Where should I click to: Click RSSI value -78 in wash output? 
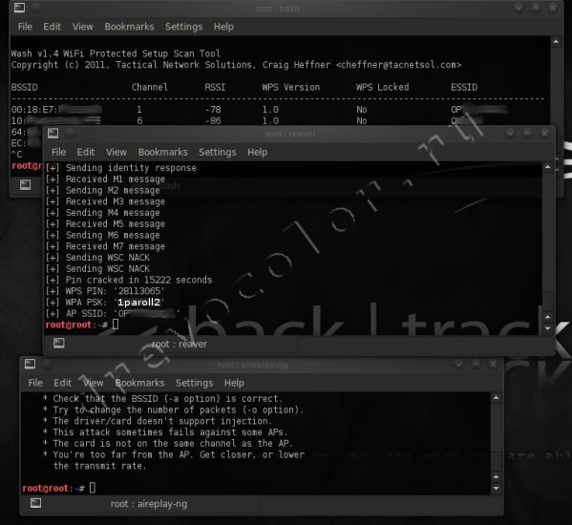pos(213,110)
